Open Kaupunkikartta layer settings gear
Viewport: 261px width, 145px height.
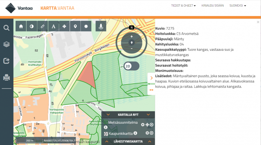147,133
